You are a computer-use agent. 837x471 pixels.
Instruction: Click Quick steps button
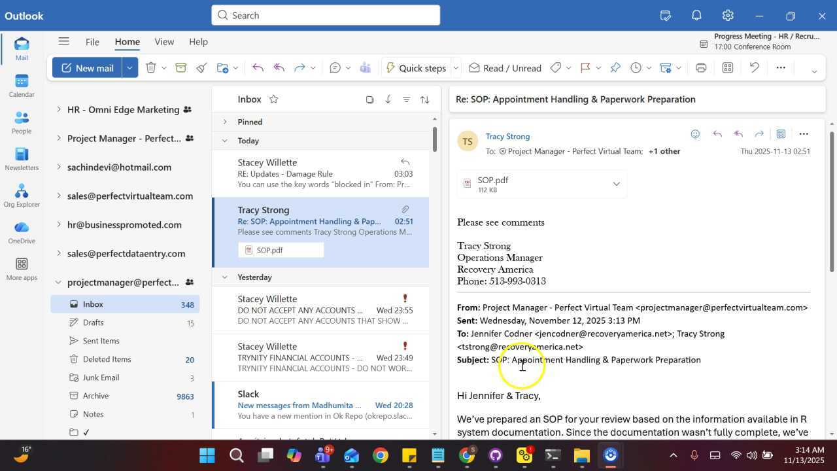coord(416,68)
